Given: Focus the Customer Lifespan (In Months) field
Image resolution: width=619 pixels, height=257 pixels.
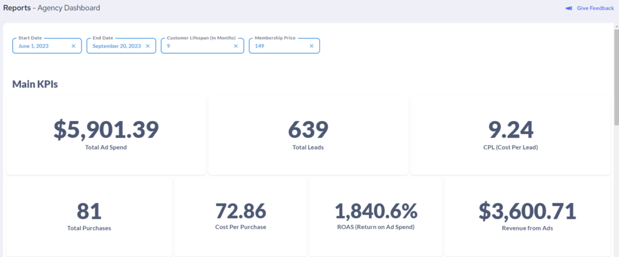Looking at the screenshot, I should click(x=196, y=46).
